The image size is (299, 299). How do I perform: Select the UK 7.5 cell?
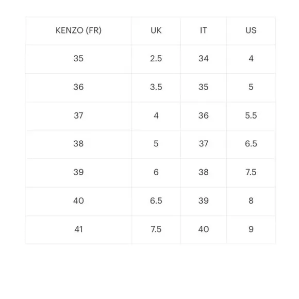tap(156, 229)
